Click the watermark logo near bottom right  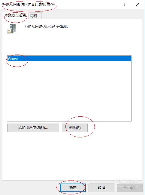pyautogui.click(x=126, y=181)
